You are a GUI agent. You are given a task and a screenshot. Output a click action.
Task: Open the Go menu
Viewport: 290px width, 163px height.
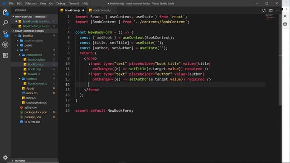pyautogui.click(x=51, y=3)
